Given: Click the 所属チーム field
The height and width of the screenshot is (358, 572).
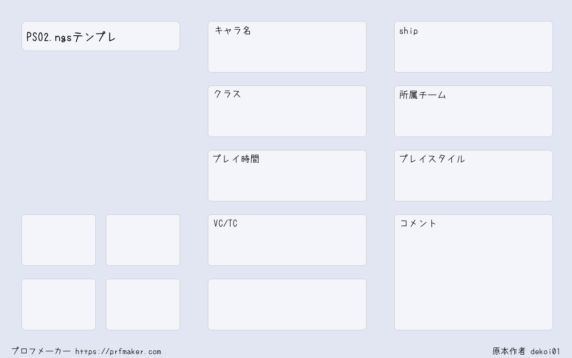Looking at the screenshot, I should click(x=473, y=111).
